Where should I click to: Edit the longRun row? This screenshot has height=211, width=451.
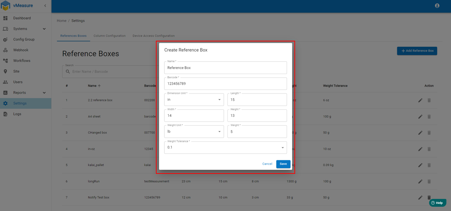coord(420,181)
